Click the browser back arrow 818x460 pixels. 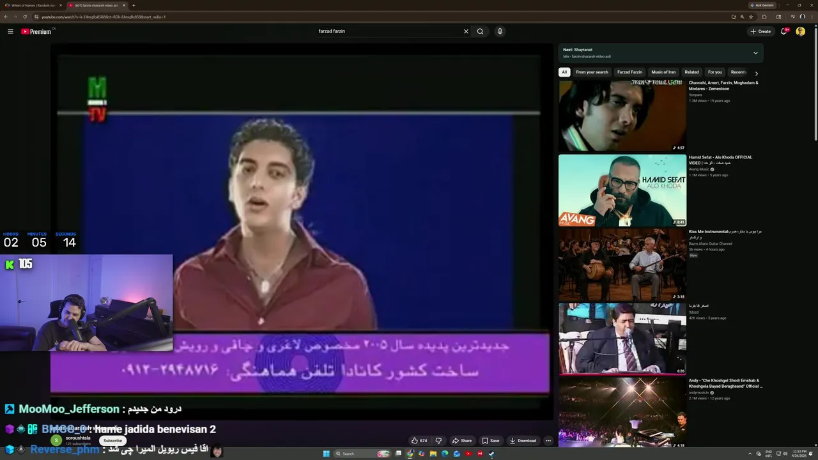(x=6, y=17)
